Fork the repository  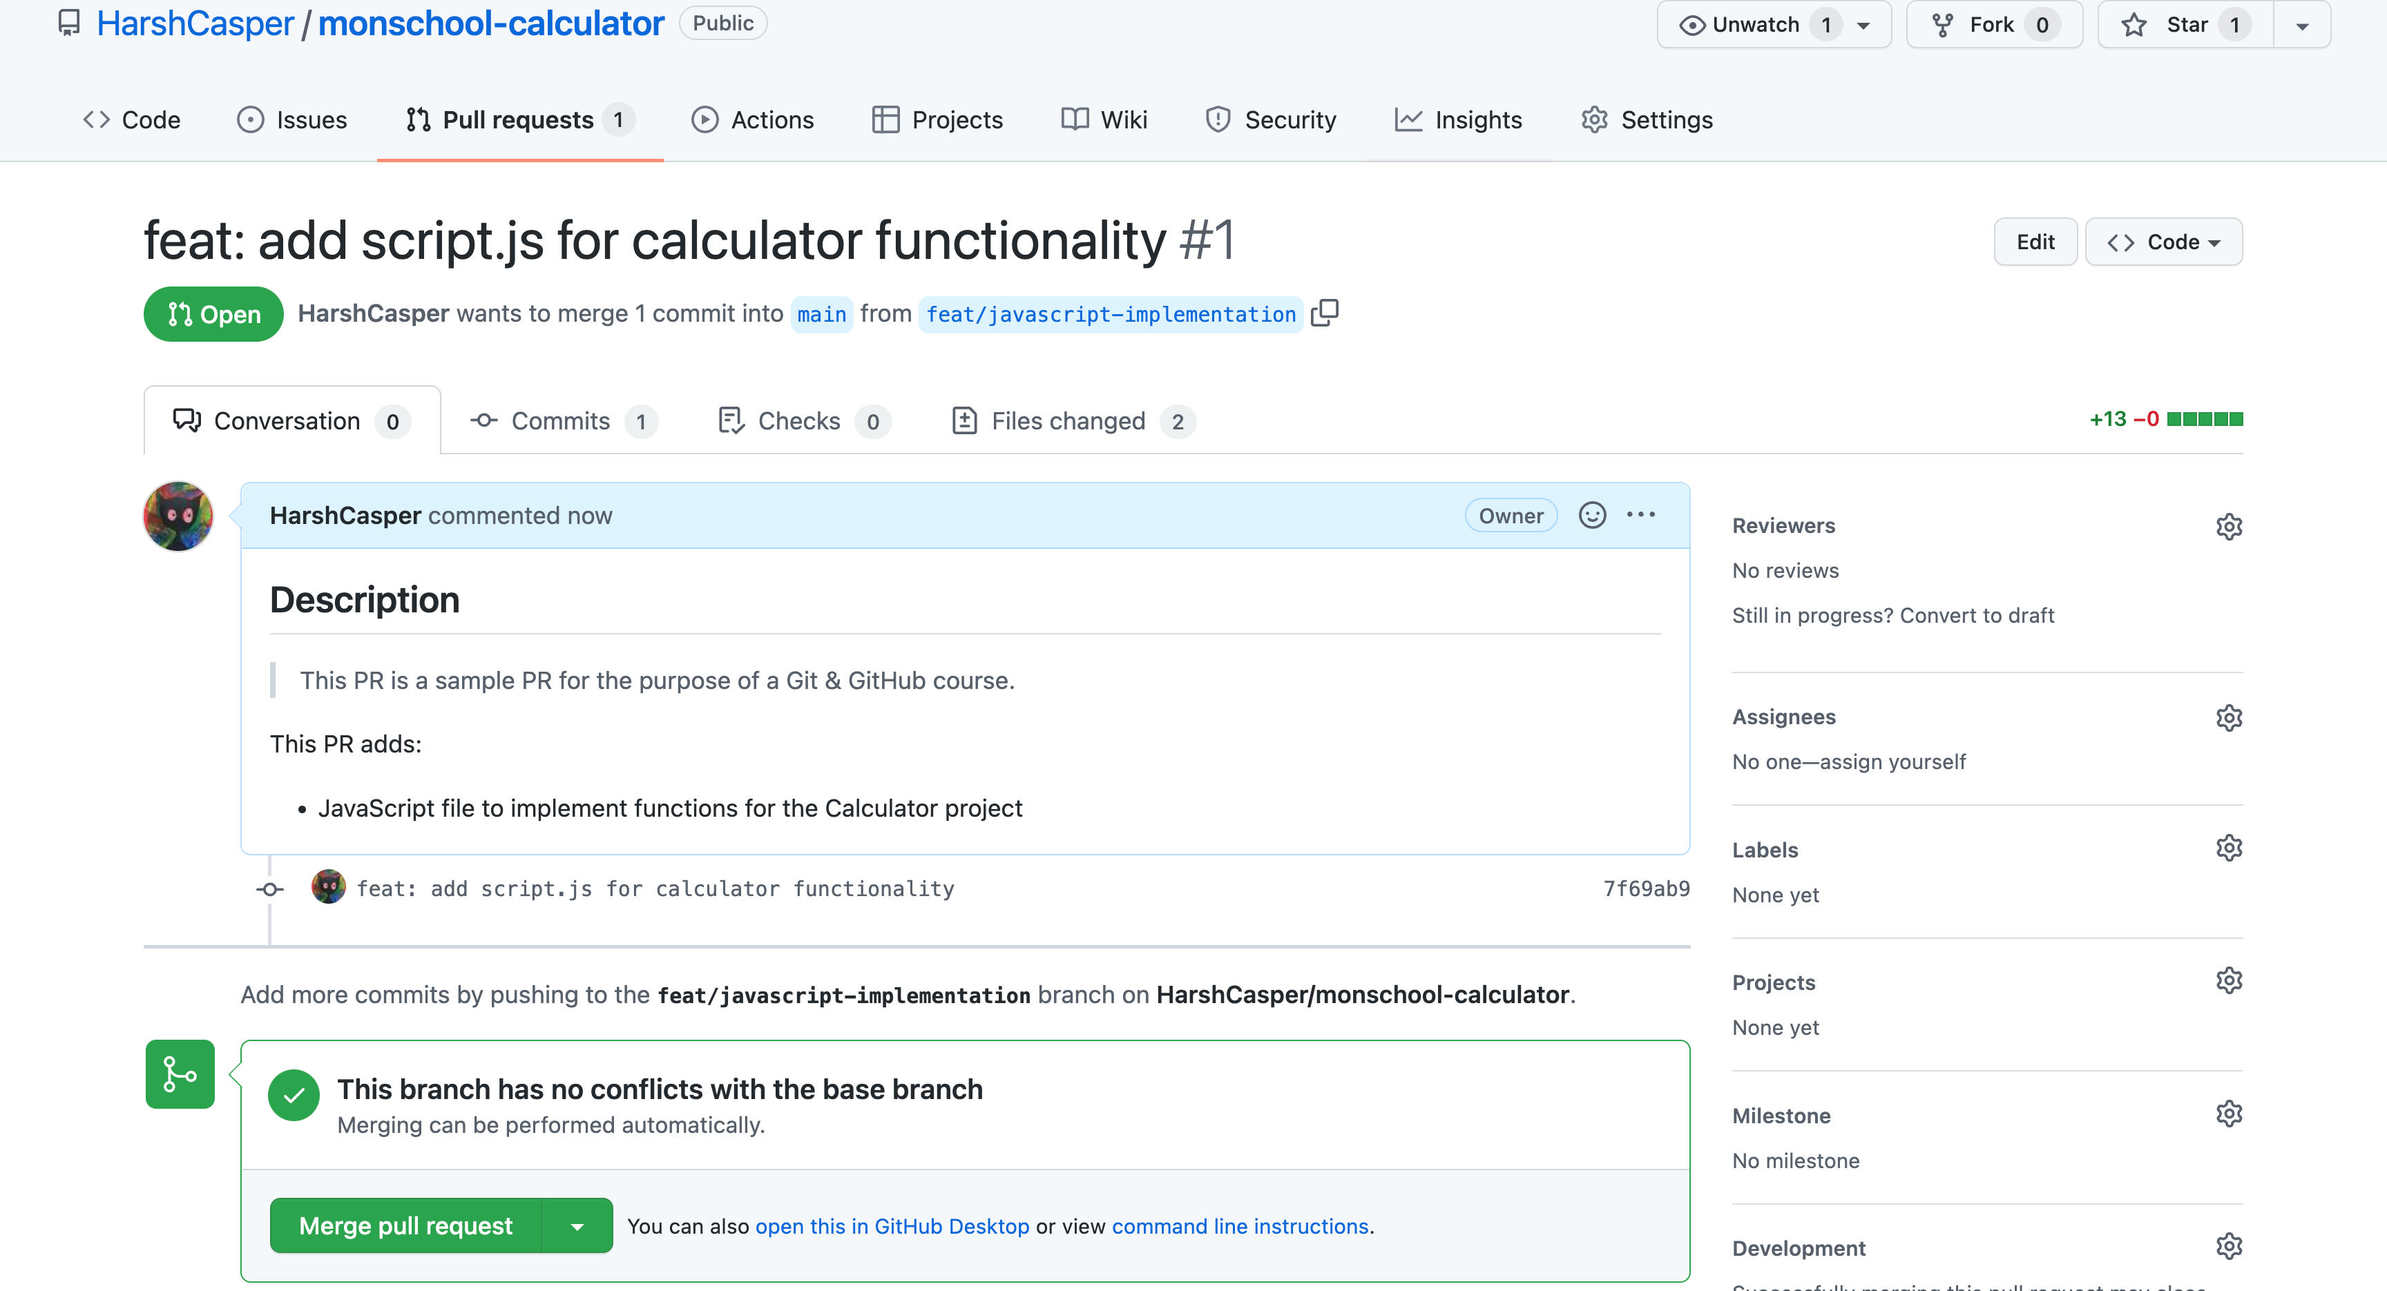[1994, 25]
